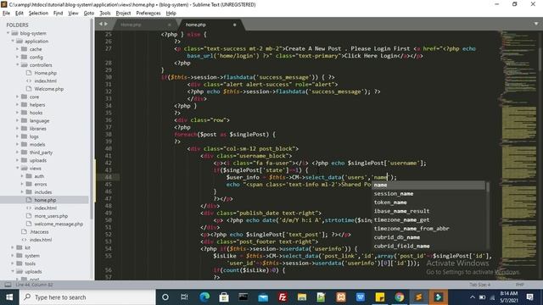This screenshot has height=305, width=543.
Task: Open XAMPP from the taskbar
Action: [x=341, y=297]
